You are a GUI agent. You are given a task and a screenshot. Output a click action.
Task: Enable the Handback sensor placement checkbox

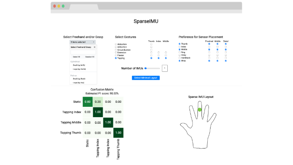[x=180, y=58]
